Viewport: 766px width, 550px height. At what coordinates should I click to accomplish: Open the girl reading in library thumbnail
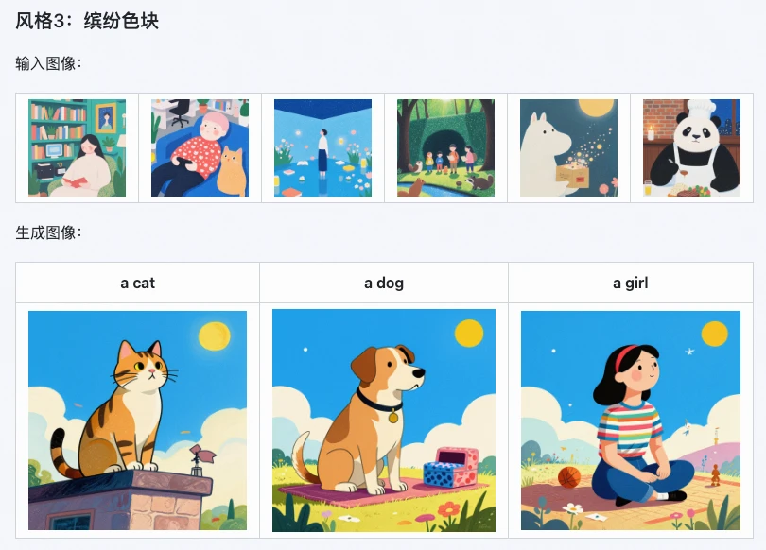pos(78,147)
